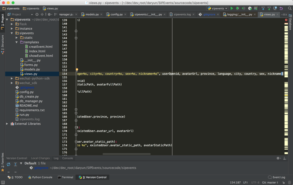Start the Debug bug icon
This screenshot has height=185, width=293.
(237, 8)
